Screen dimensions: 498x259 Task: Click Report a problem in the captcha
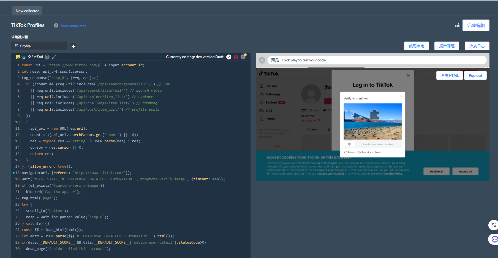click(369, 152)
